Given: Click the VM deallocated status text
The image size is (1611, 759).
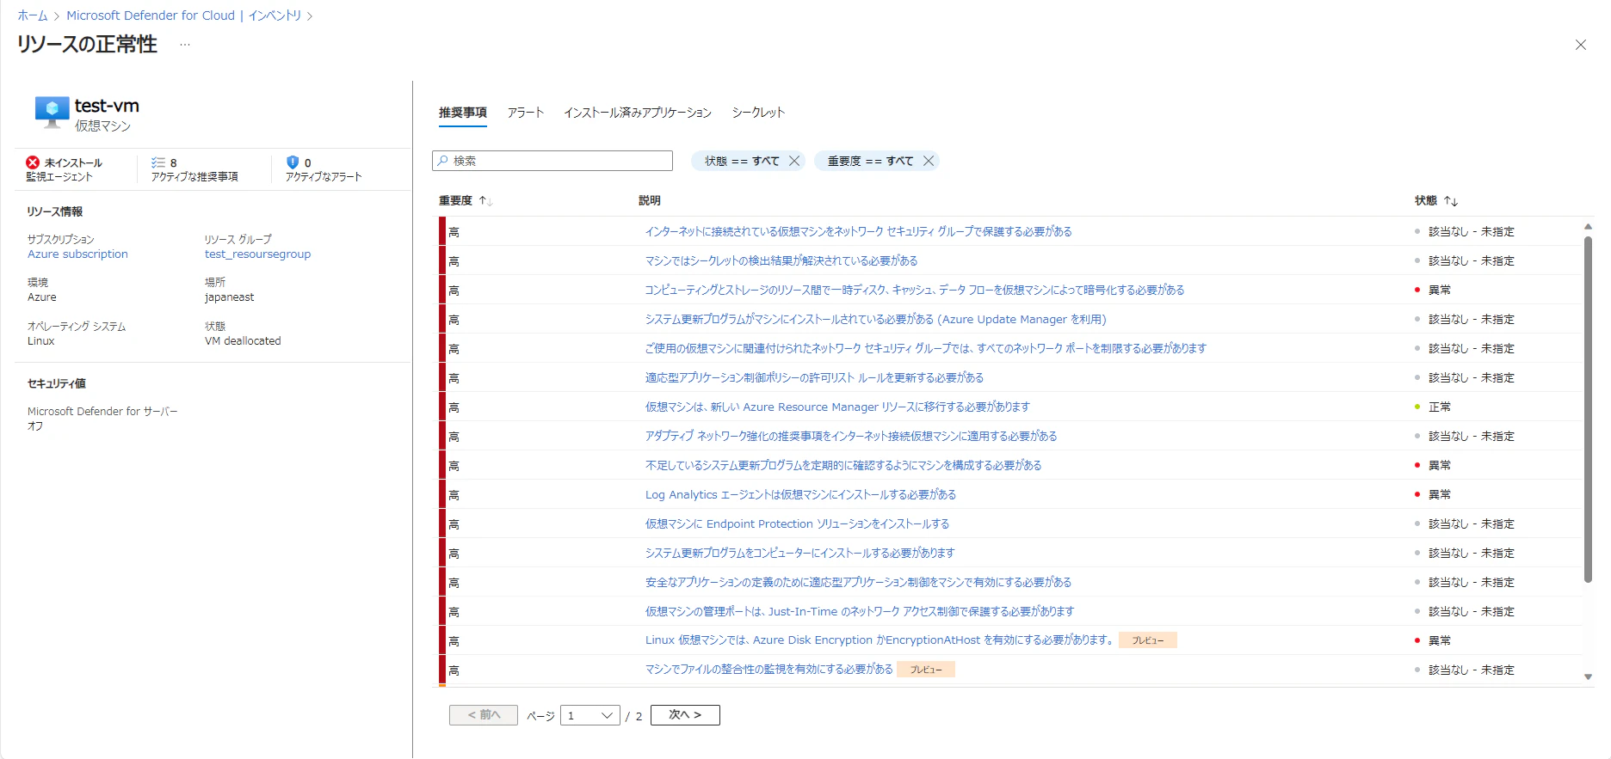Looking at the screenshot, I should (x=243, y=341).
